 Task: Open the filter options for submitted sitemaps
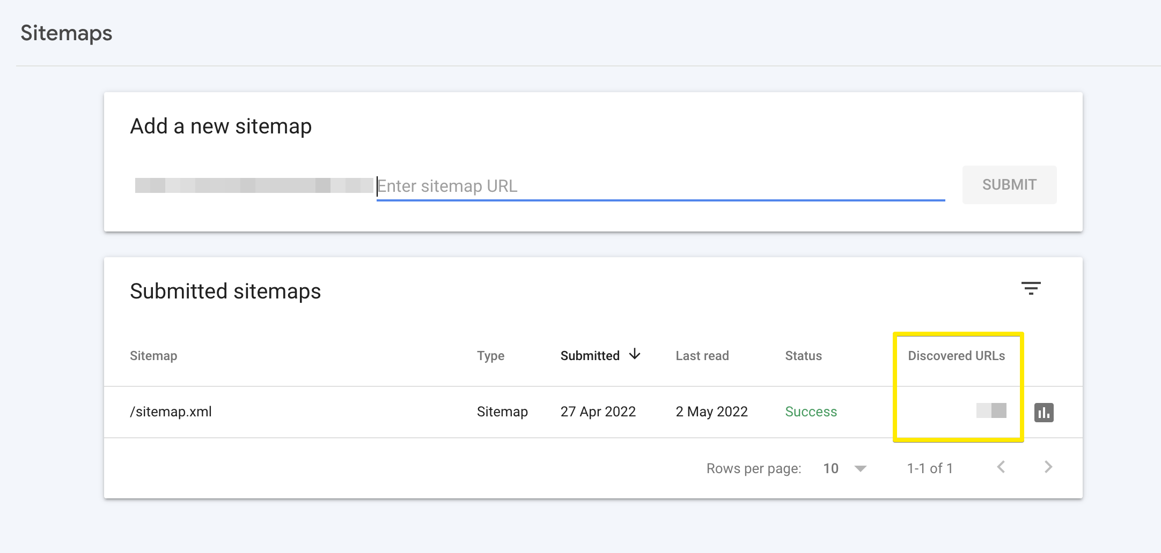tap(1031, 289)
